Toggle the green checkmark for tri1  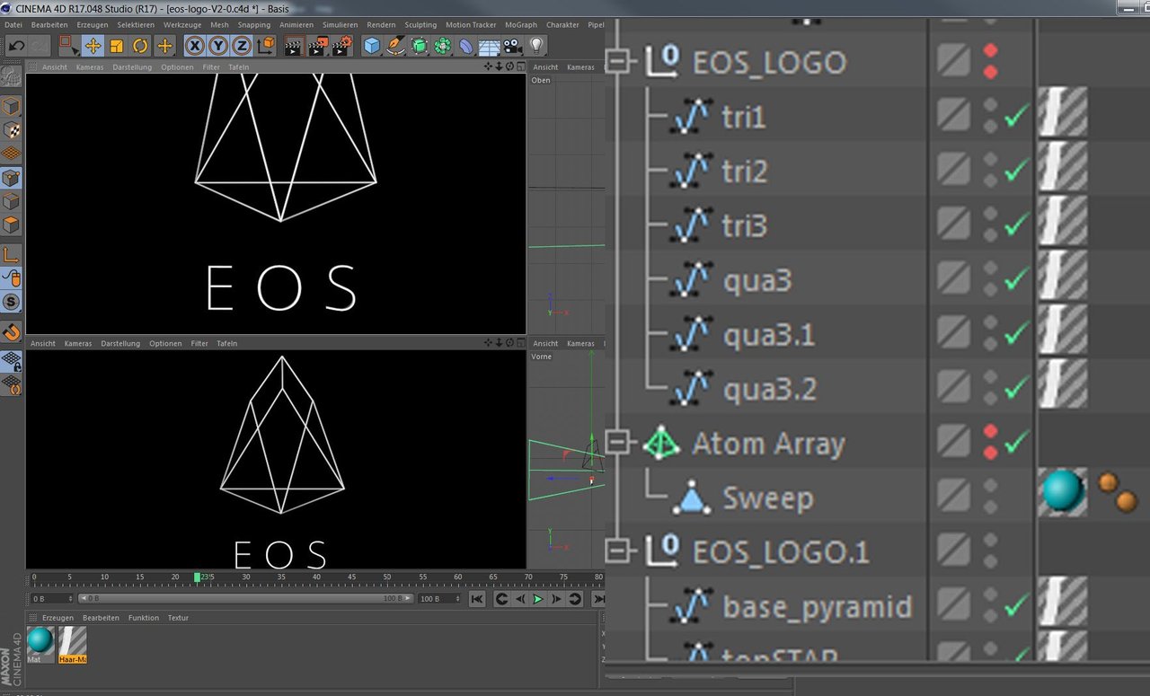click(x=1017, y=116)
